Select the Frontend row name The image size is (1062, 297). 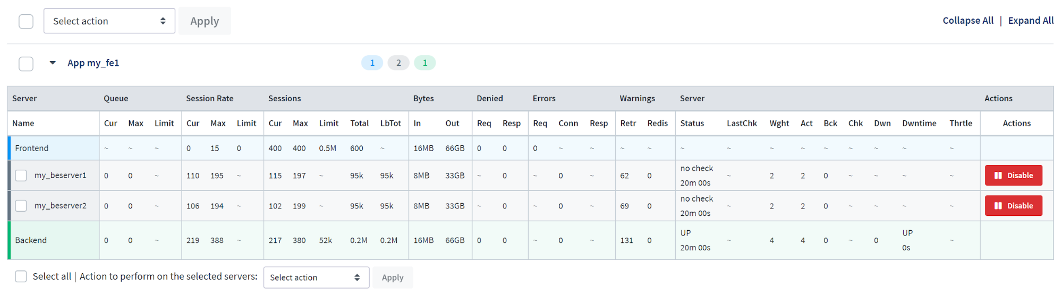pyautogui.click(x=32, y=148)
